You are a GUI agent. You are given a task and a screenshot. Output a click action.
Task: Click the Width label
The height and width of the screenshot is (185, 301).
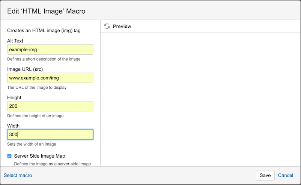coord(13,126)
